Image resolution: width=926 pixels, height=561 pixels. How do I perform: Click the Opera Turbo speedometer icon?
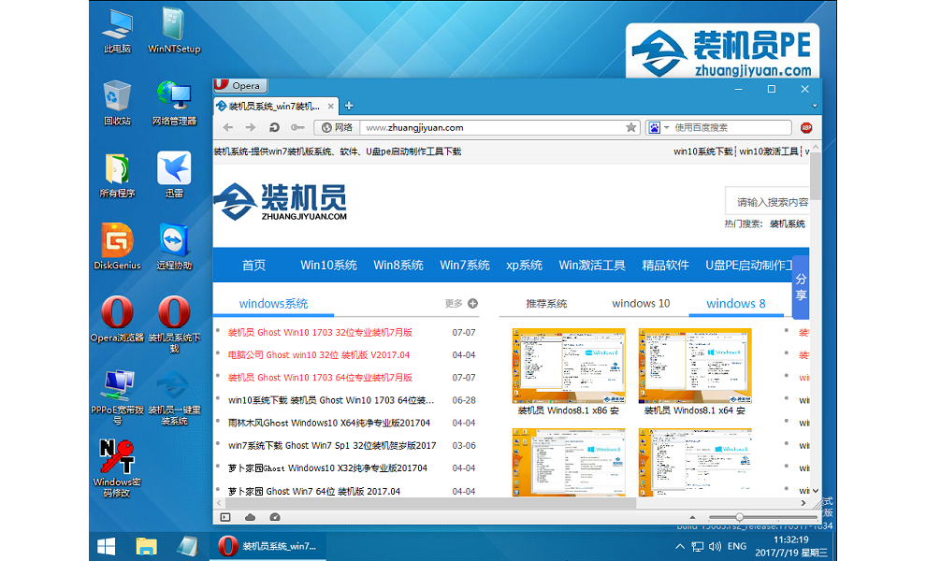[275, 517]
